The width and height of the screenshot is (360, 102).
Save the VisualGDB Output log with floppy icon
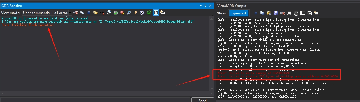pos(276,13)
